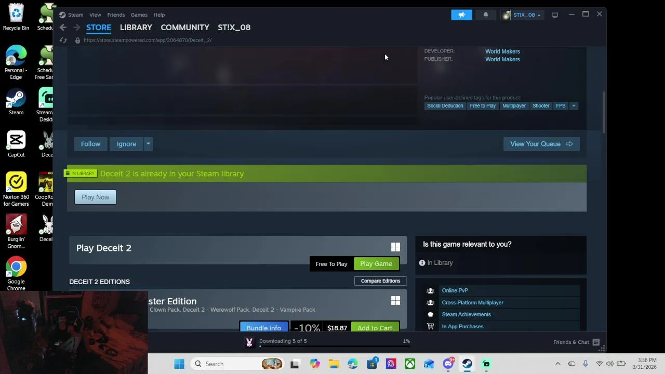665x374 pixels.
Task: Open downloads via Downloading 5 of 5
Action: 283,341
